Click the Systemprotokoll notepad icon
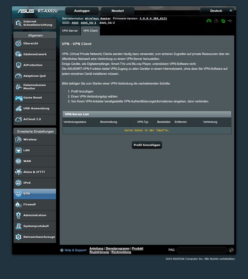Screen dimensions: 248x279 (x=18, y=226)
